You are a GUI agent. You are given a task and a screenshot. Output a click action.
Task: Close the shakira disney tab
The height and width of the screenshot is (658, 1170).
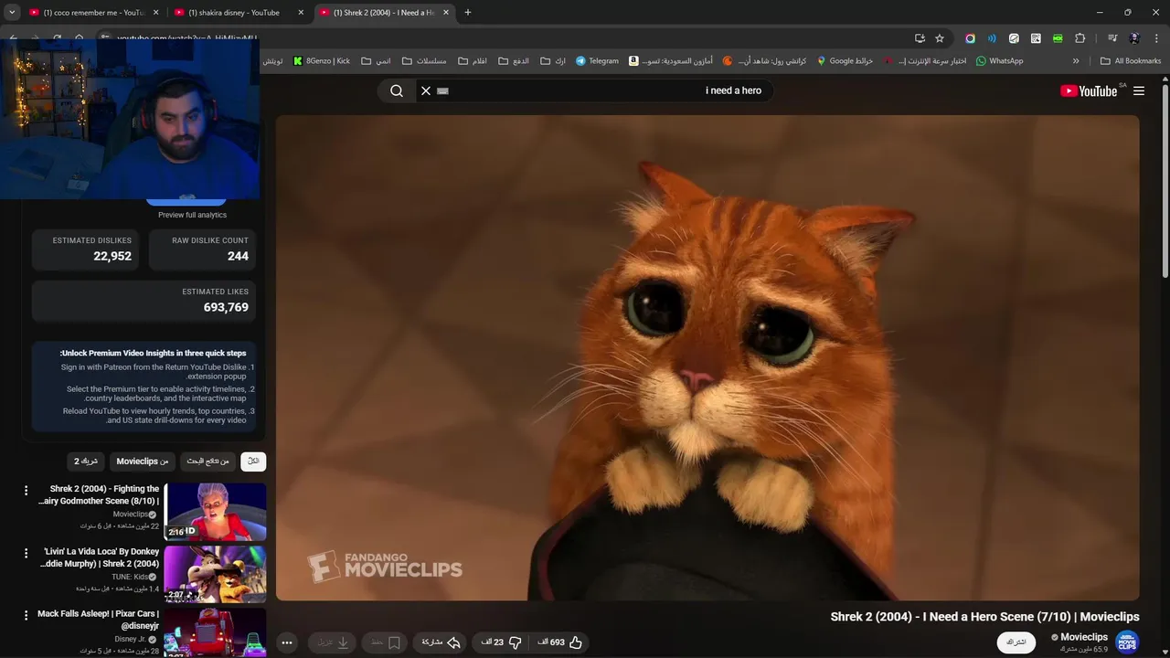(301, 13)
